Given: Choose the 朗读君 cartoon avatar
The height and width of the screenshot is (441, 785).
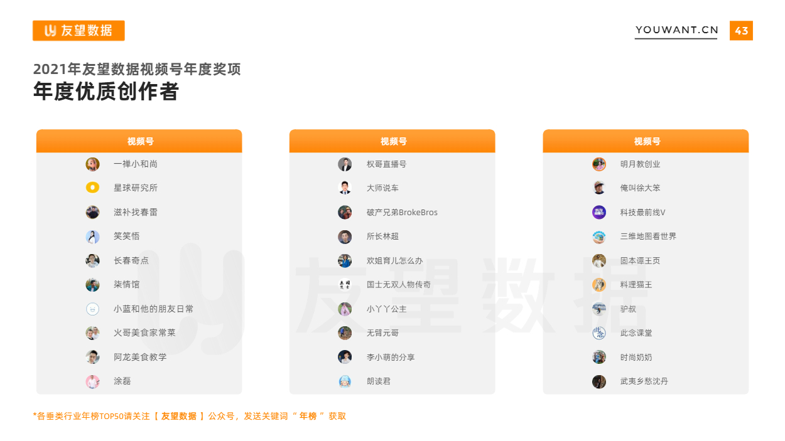Looking at the screenshot, I should coord(345,381).
